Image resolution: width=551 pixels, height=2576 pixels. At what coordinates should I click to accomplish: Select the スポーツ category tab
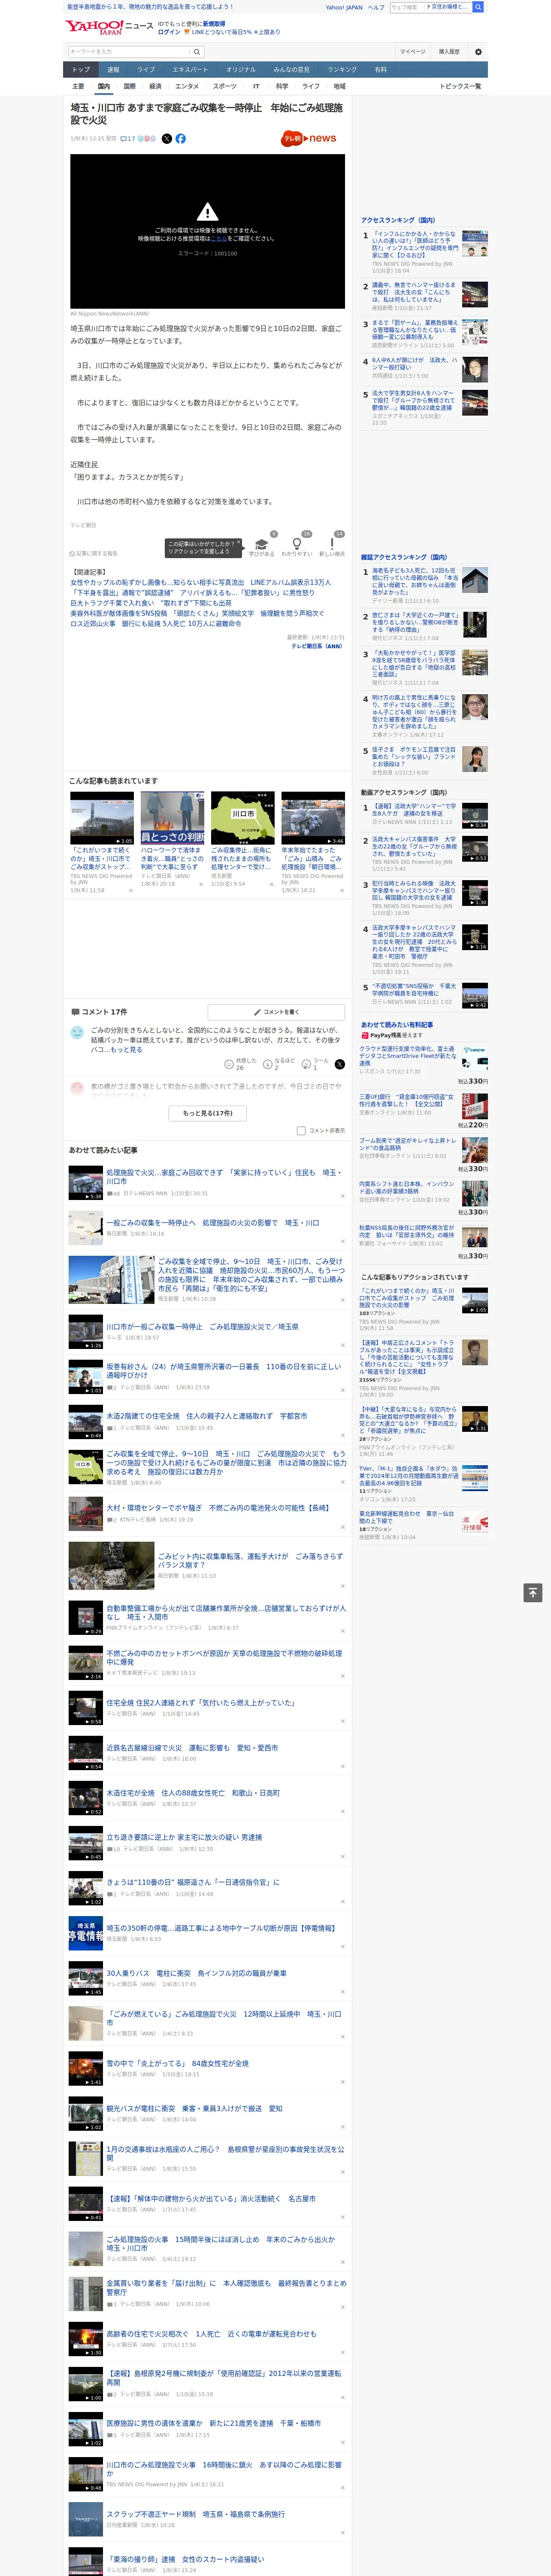click(225, 86)
